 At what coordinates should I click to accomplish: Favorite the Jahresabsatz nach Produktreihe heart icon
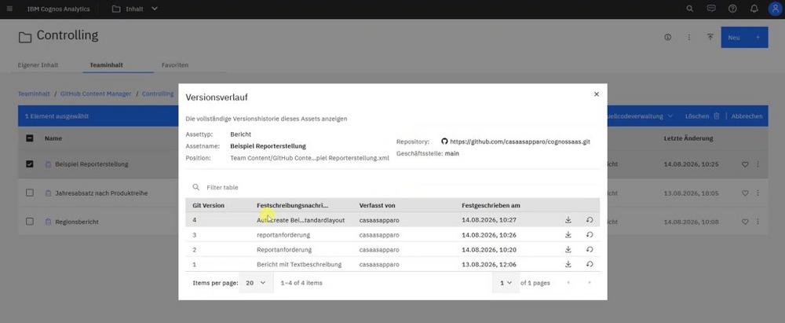(x=745, y=193)
